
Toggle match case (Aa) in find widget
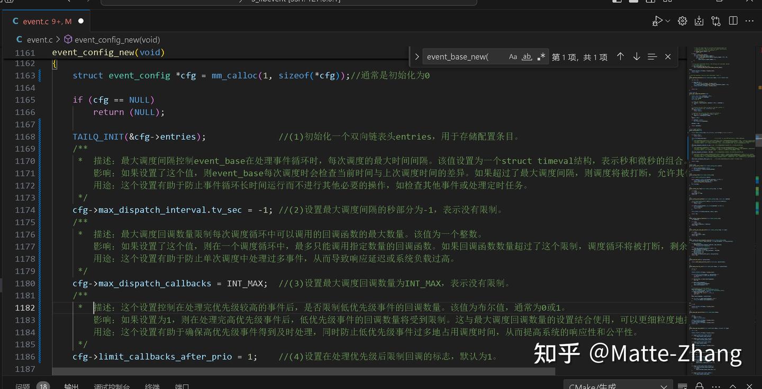coord(513,56)
